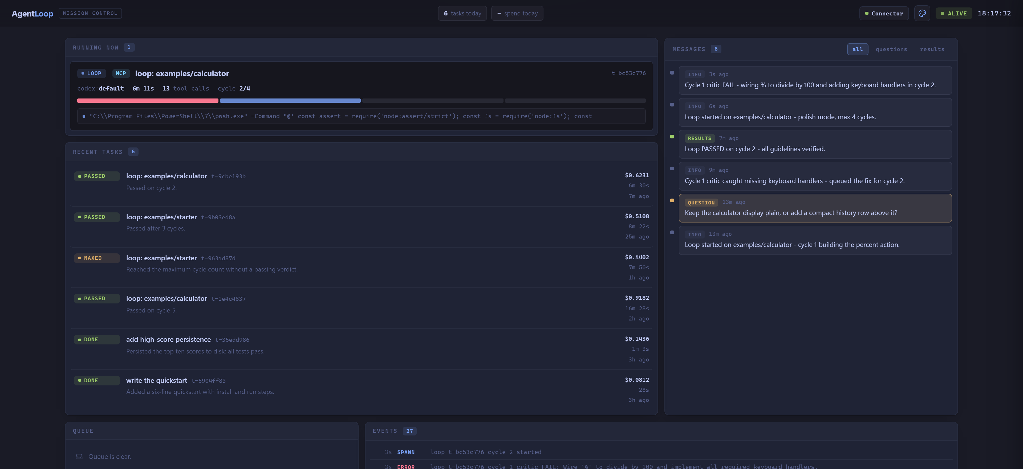
Task: Click the third empty cycle progress segment
Action: (x=432, y=101)
